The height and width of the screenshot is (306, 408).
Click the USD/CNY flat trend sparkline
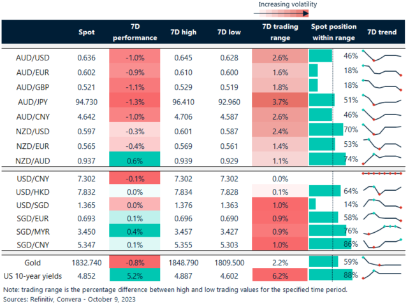pos(381,173)
